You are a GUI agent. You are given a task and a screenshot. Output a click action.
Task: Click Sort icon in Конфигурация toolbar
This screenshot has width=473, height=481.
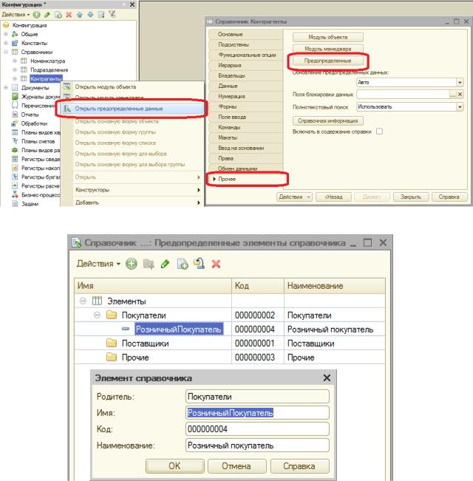101,15
